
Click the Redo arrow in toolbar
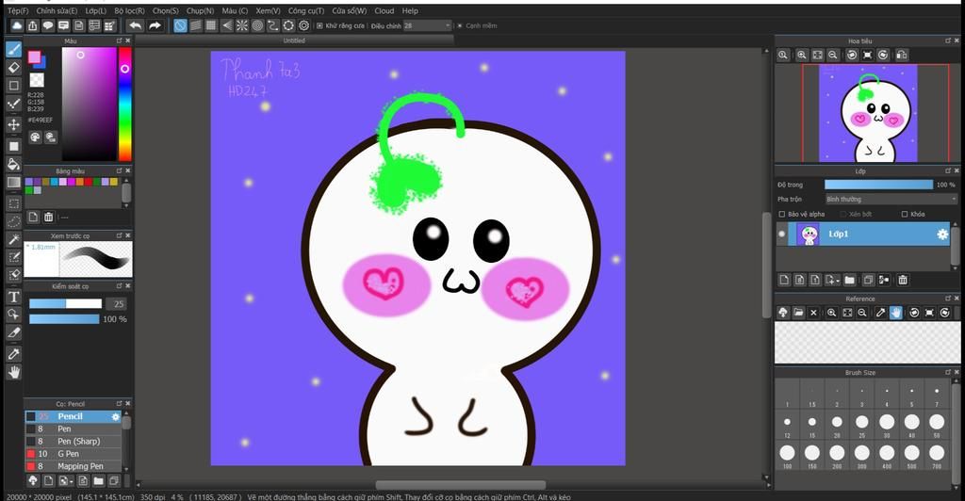[x=155, y=25]
